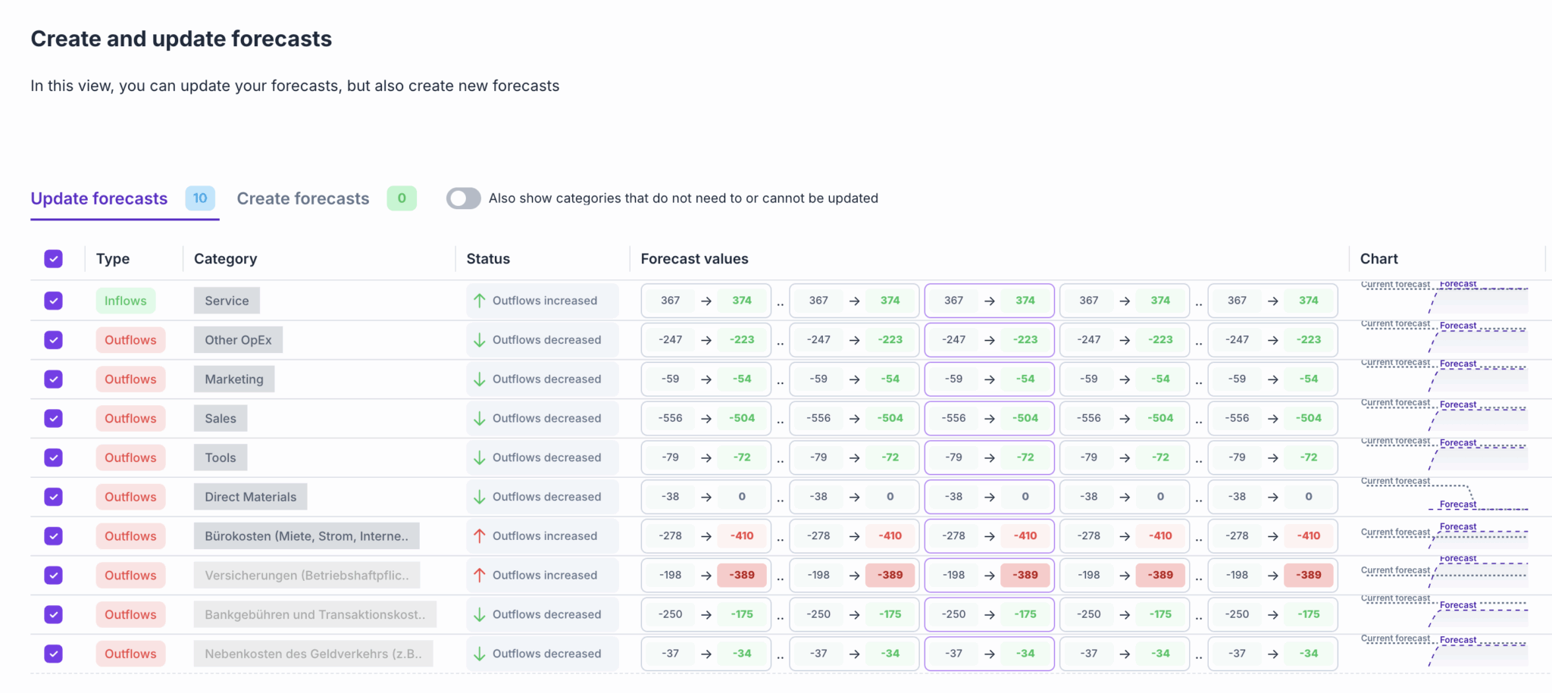Switch to the Create forecasts tab
The width and height of the screenshot is (1552, 693).
[302, 198]
